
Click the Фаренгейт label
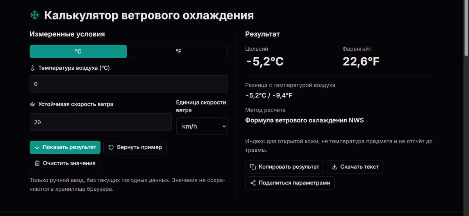pos(357,49)
